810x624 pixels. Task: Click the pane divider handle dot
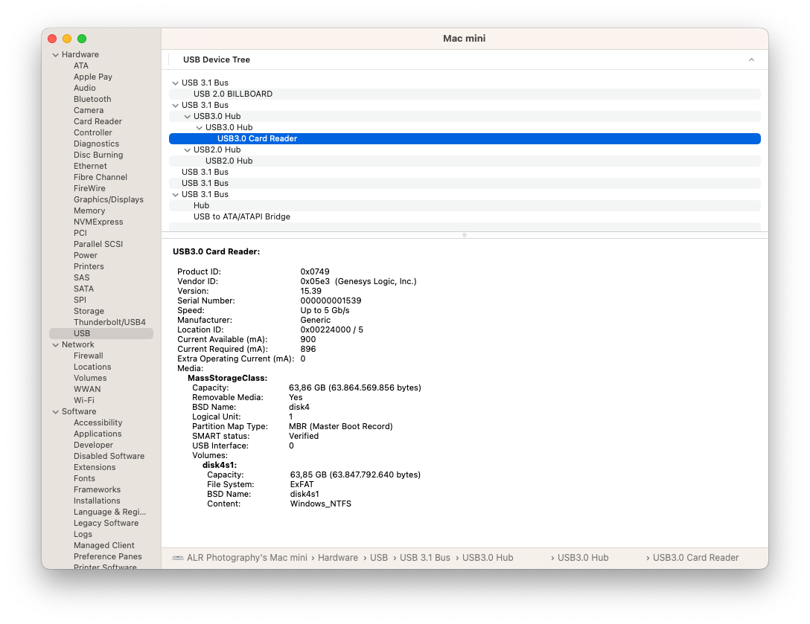[465, 235]
